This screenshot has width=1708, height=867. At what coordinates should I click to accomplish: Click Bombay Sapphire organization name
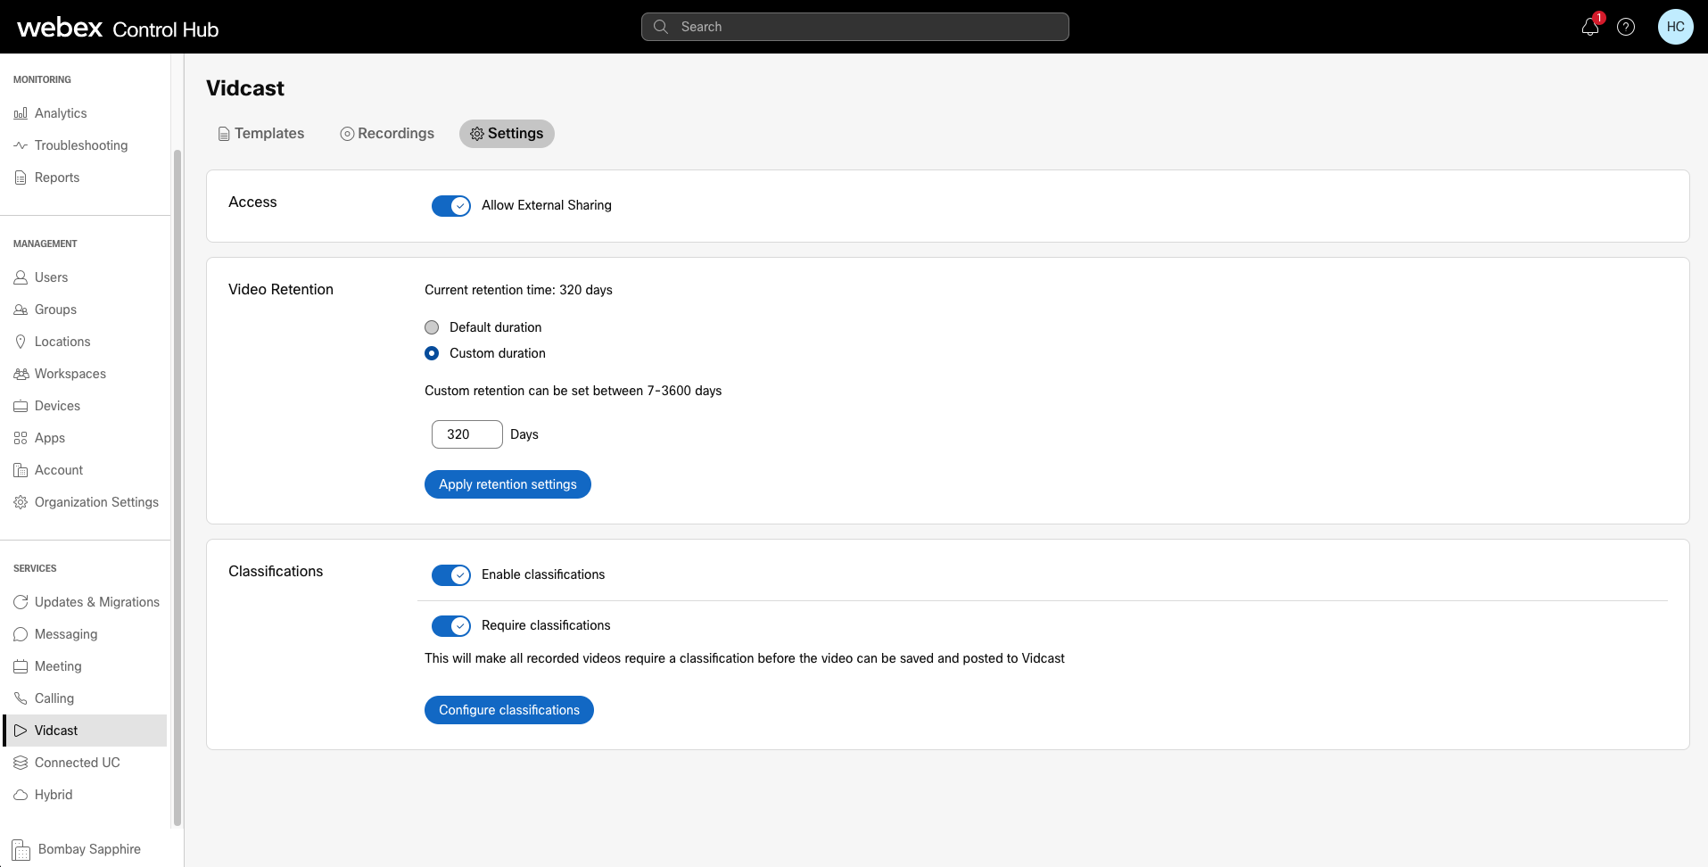pos(89,849)
